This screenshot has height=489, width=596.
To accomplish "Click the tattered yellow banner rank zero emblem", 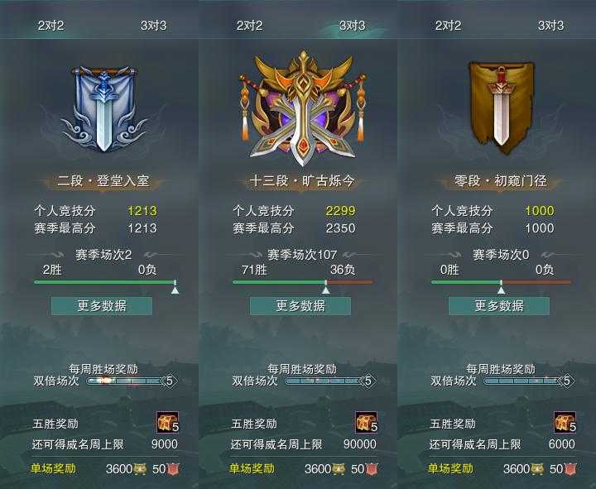I will pyautogui.click(x=501, y=108).
